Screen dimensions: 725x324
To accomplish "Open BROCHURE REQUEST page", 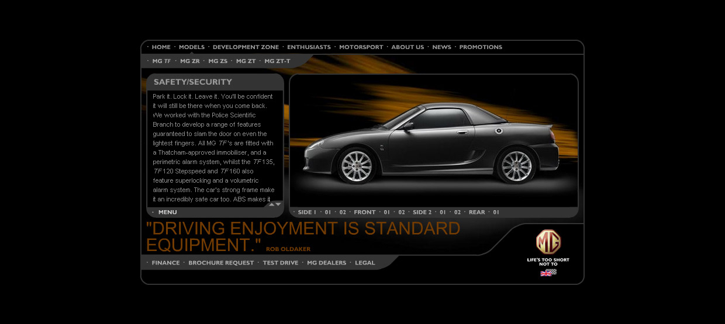I will 221,263.
